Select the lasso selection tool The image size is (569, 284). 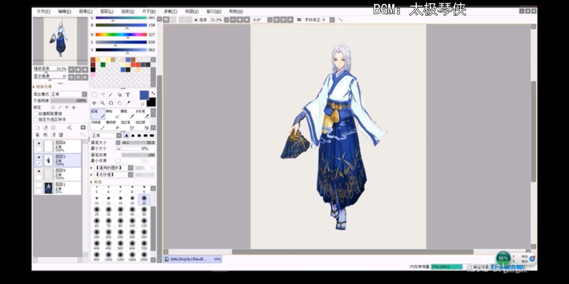(102, 95)
